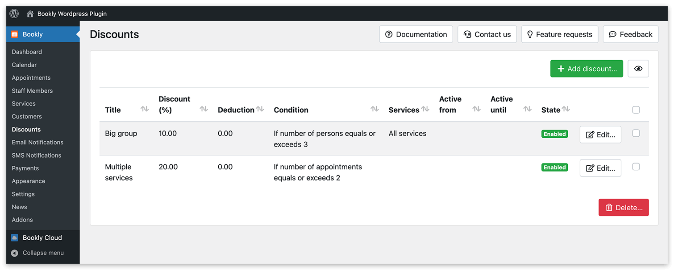Click the red Delete button
674x270 pixels.
pos(624,208)
